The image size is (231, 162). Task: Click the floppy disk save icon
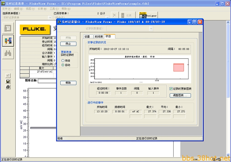click(x=8, y=81)
